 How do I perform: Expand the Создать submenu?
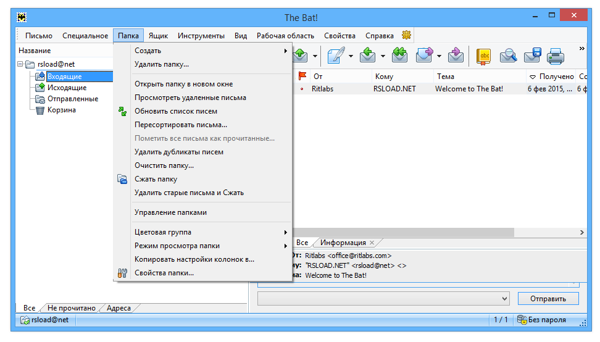tap(203, 51)
